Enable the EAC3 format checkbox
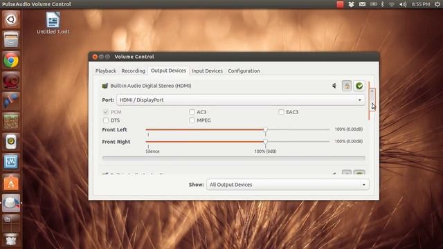 (281, 112)
